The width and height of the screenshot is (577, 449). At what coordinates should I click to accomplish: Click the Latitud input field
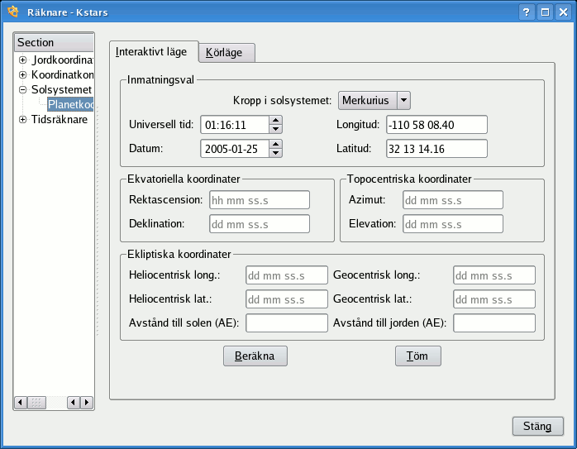point(436,149)
